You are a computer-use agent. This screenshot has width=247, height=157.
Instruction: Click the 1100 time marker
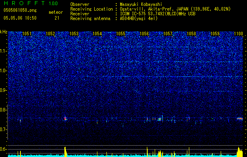click(238, 34)
